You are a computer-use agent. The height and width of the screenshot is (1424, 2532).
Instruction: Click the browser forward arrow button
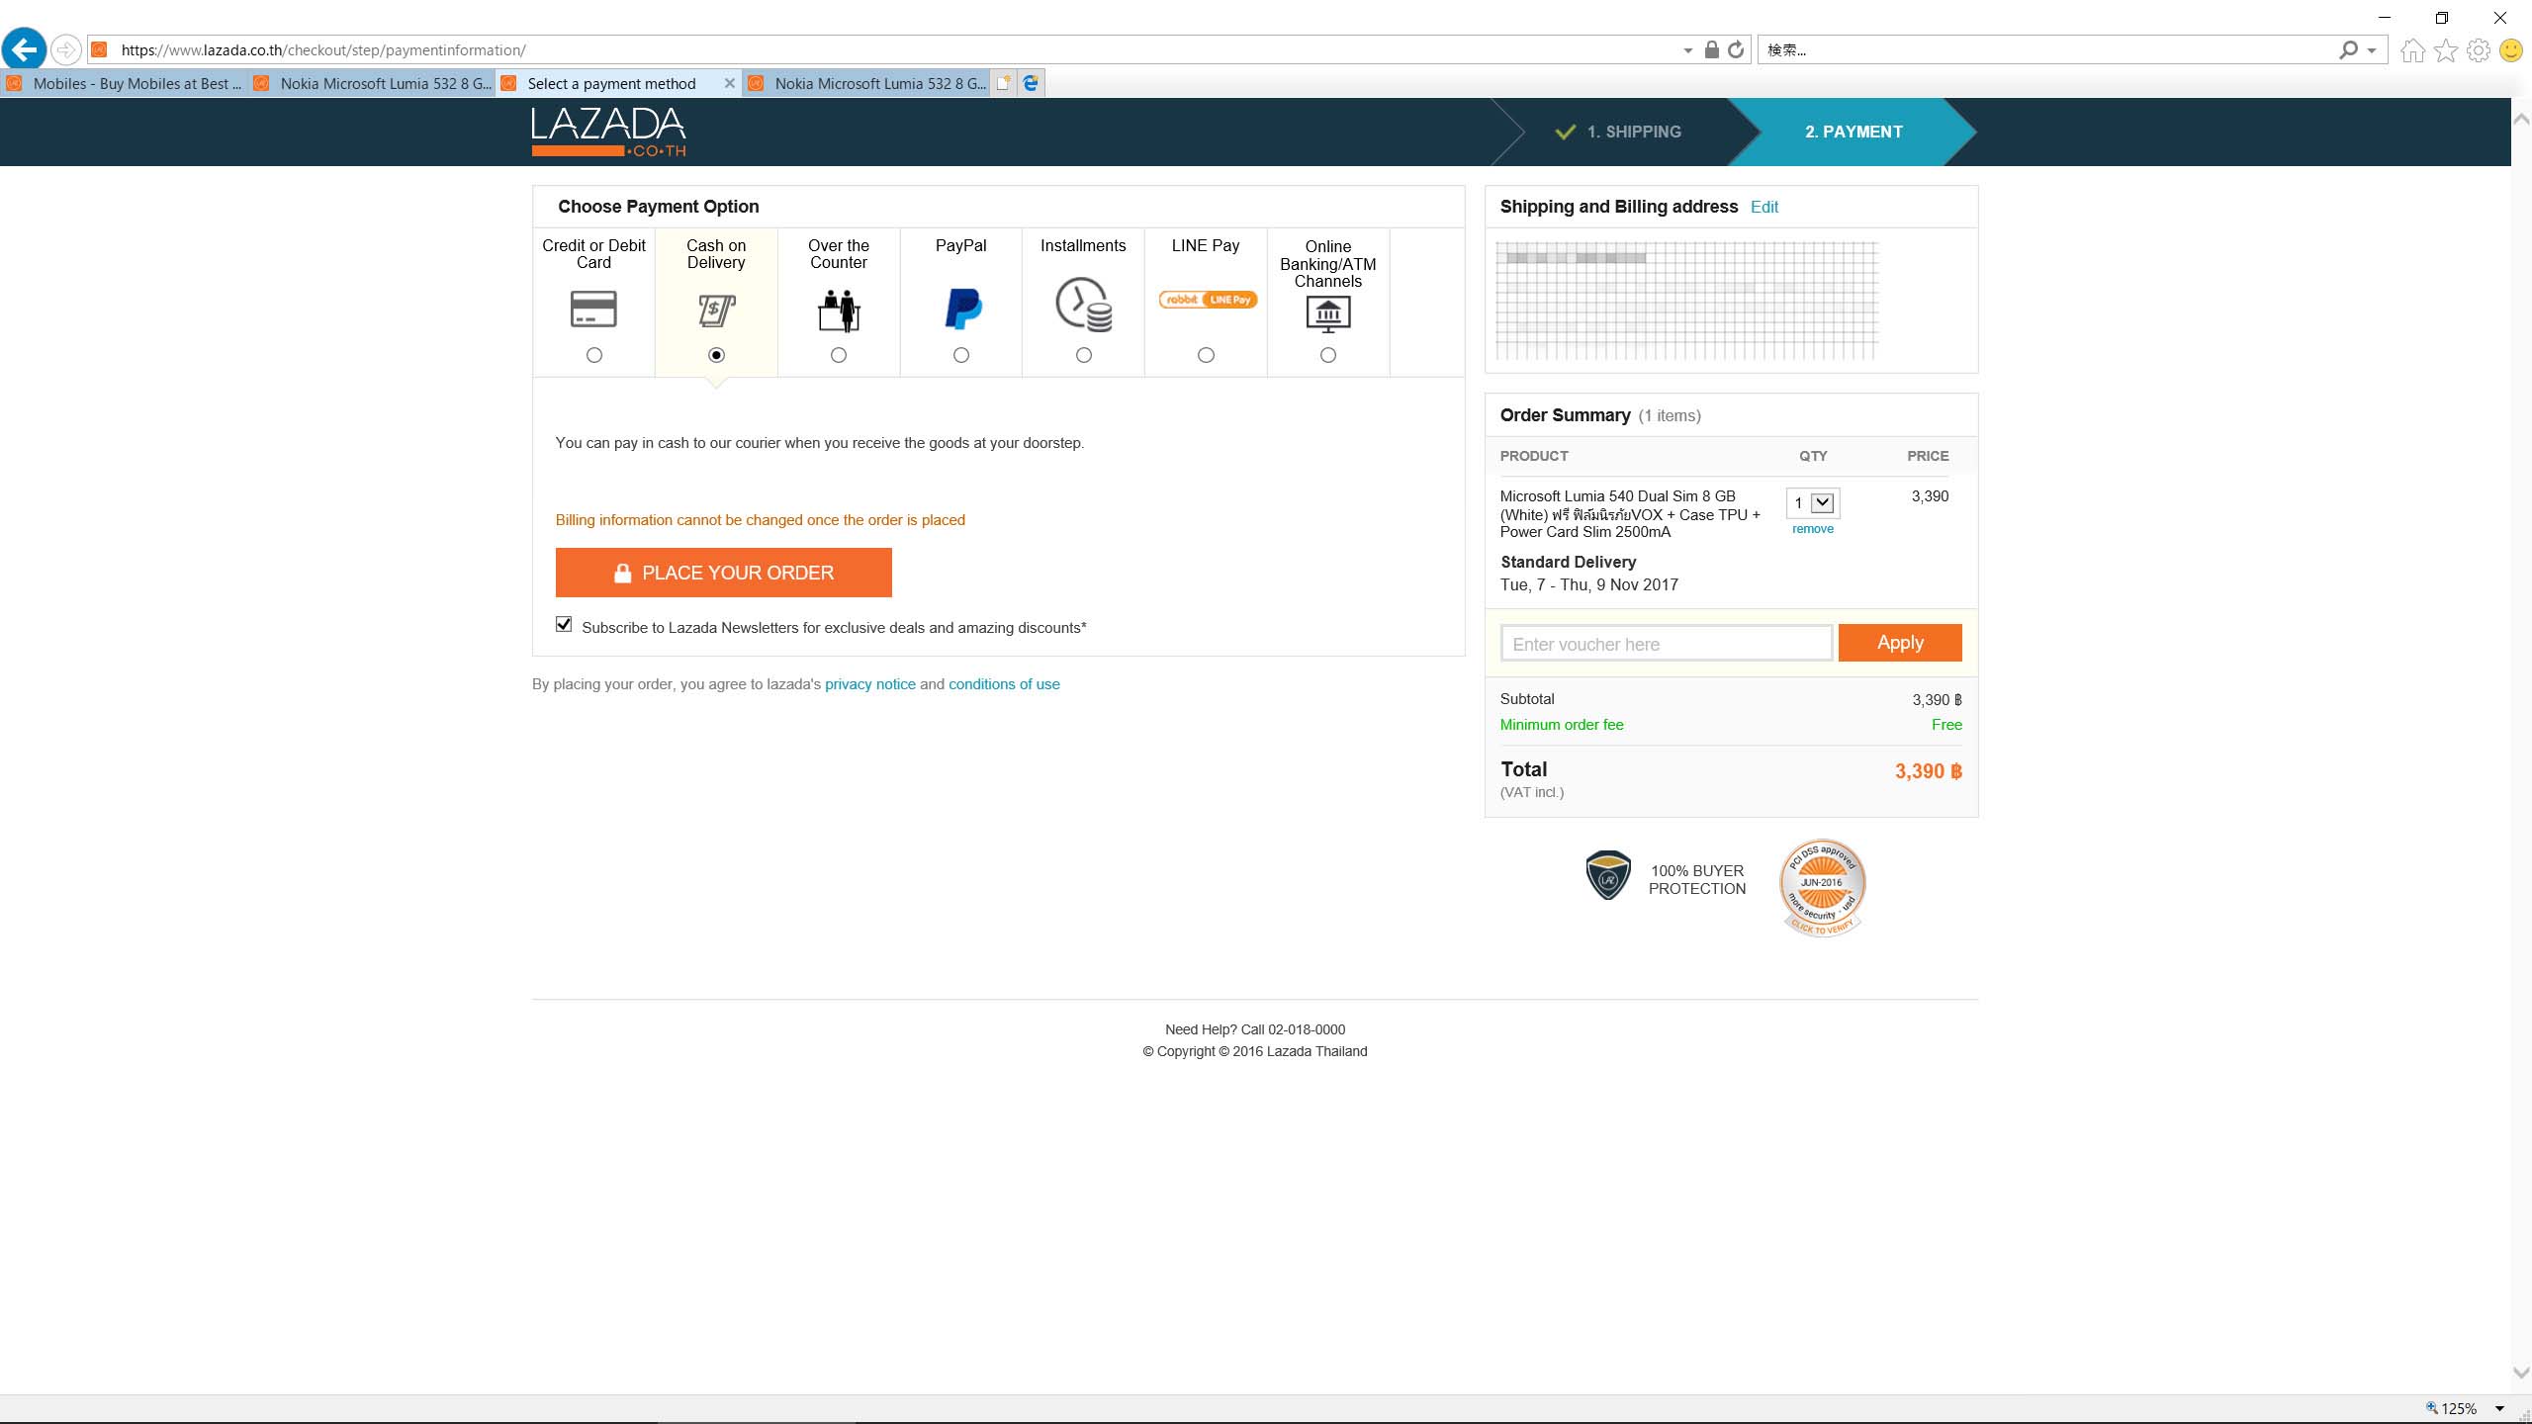65,49
